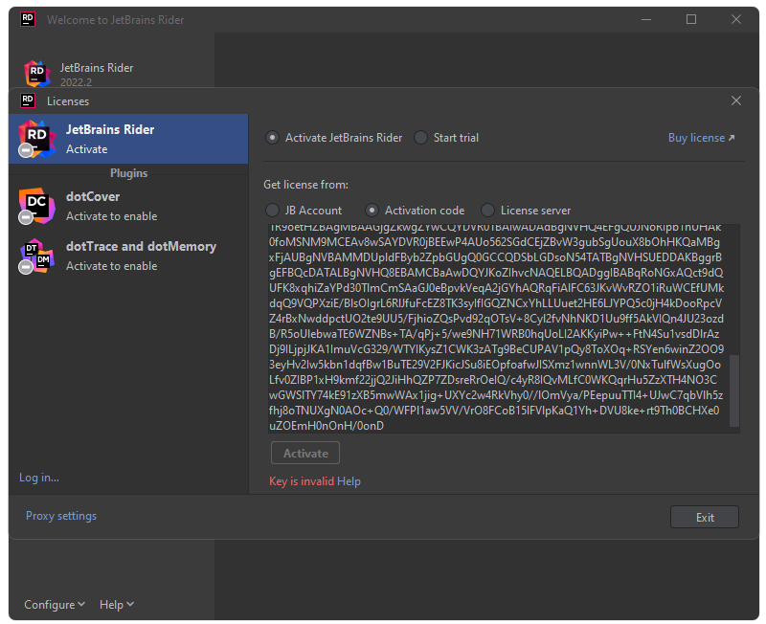Select JetBrains Rider in the license list
The image size is (766, 624).
point(128,139)
